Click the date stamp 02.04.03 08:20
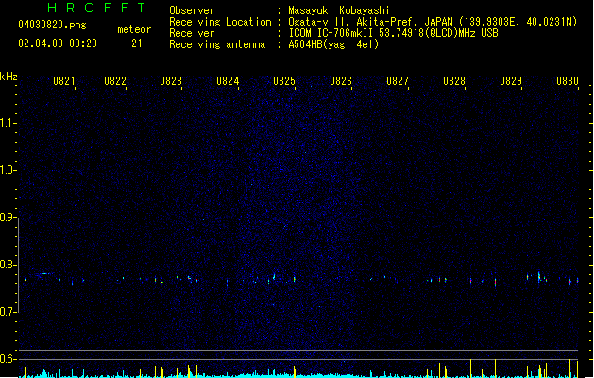 58,43
